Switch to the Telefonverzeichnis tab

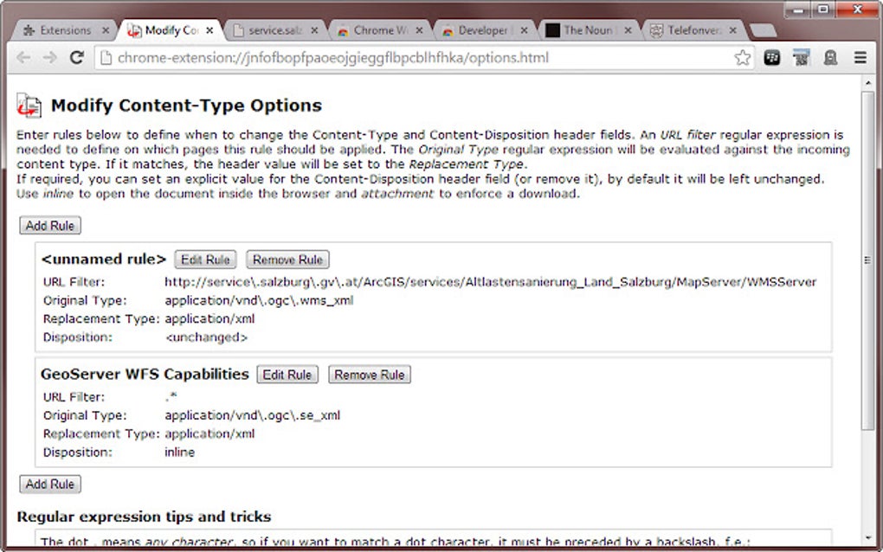click(693, 30)
